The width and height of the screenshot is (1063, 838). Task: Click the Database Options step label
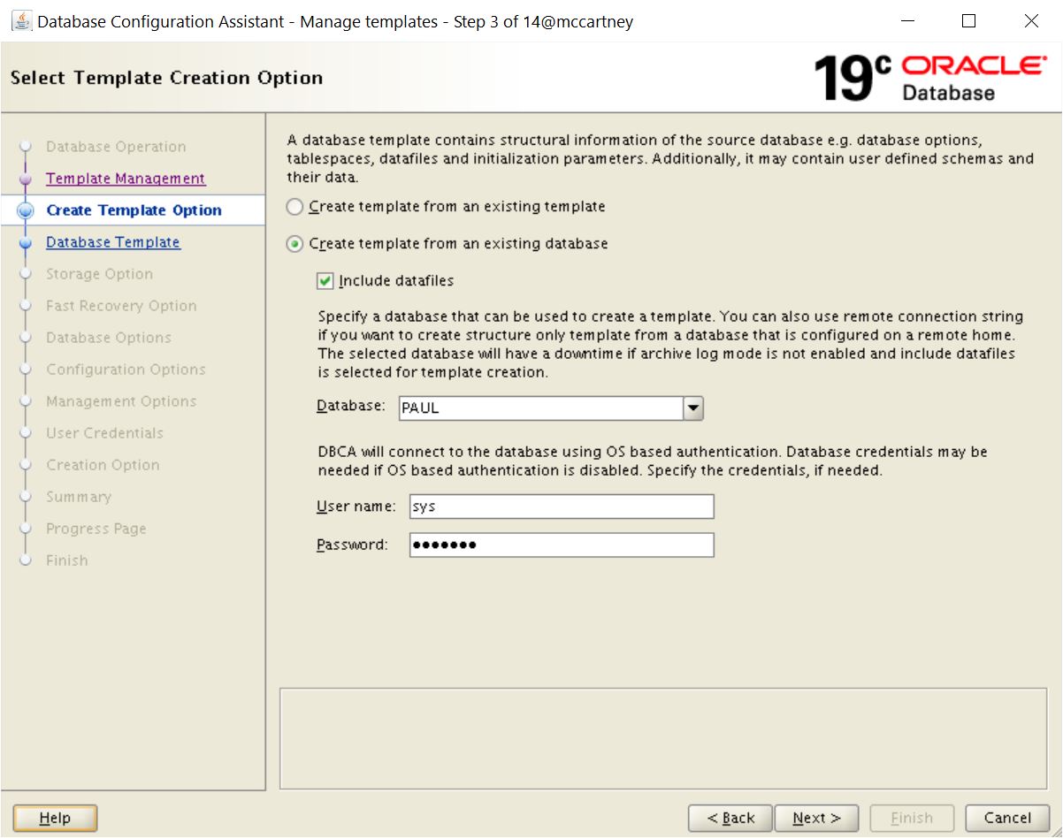[109, 338]
